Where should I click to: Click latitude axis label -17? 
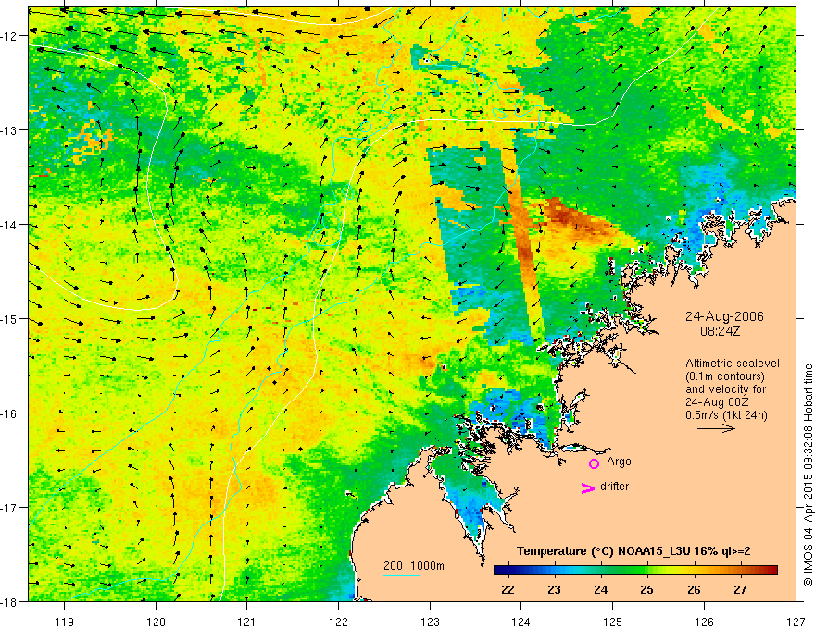(x=10, y=508)
